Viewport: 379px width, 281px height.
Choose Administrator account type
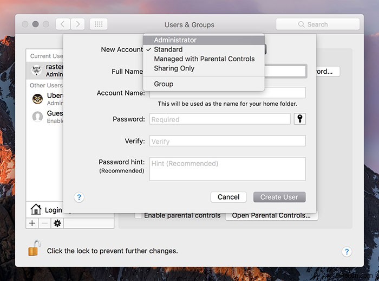[204, 40]
